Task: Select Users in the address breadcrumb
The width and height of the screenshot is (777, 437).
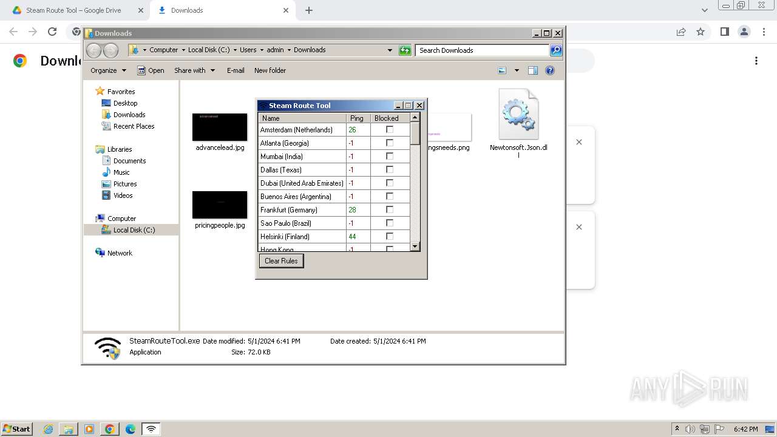Action: point(248,50)
